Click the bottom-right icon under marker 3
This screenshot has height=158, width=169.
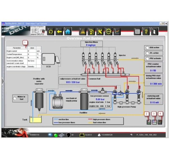tap(154, 122)
